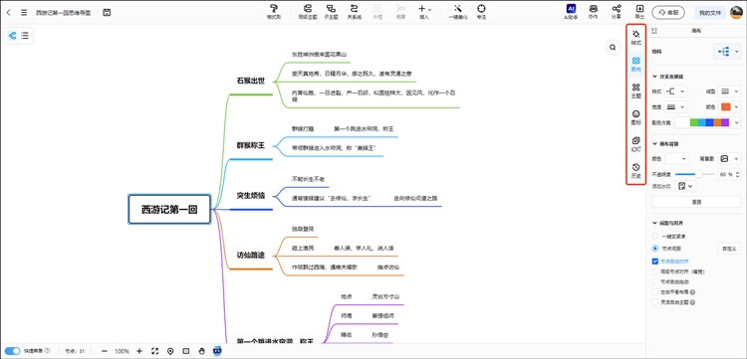
Task: Select the one-click compact radio option
Action: (x=655, y=237)
